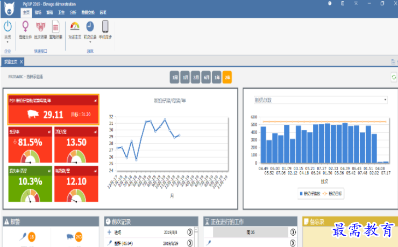Viewport: 398px width, 247px height.
Task: Open the arrow button for the 2019/8/8 record
Action: coord(190,232)
